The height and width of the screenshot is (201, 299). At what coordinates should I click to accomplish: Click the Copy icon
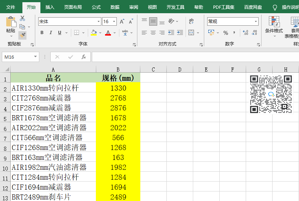22,27
